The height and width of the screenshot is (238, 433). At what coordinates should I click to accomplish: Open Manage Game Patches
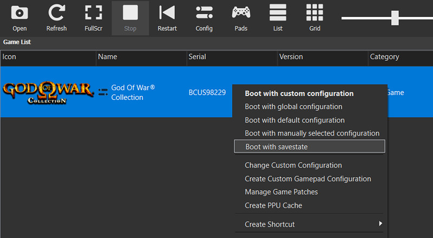click(281, 192)
